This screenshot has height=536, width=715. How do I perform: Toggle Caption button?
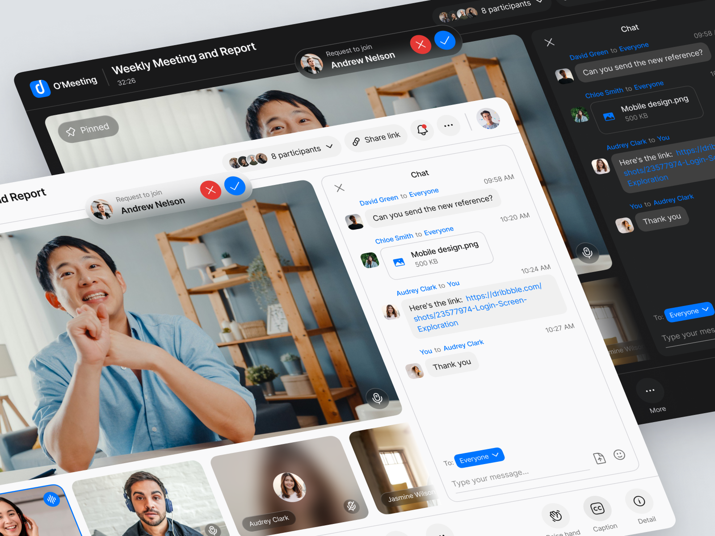click(x=597, y=509)
